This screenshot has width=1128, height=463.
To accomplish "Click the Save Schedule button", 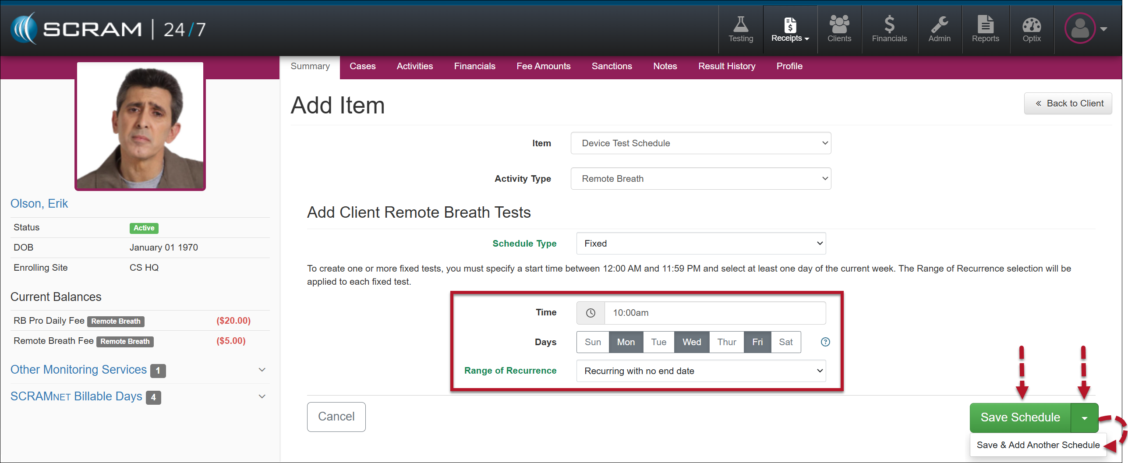I will [x=1020, y=417].
